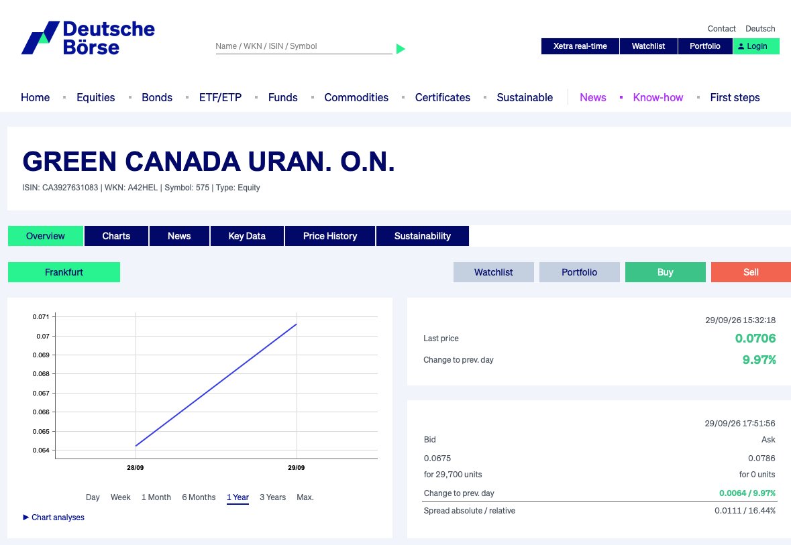Viewport: 791px width, 545px height.
Task: Open the Know-how navigation item
Action: point(657,97)
